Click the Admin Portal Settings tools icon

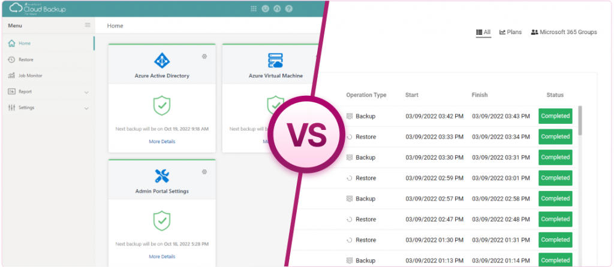pos(162,176)
